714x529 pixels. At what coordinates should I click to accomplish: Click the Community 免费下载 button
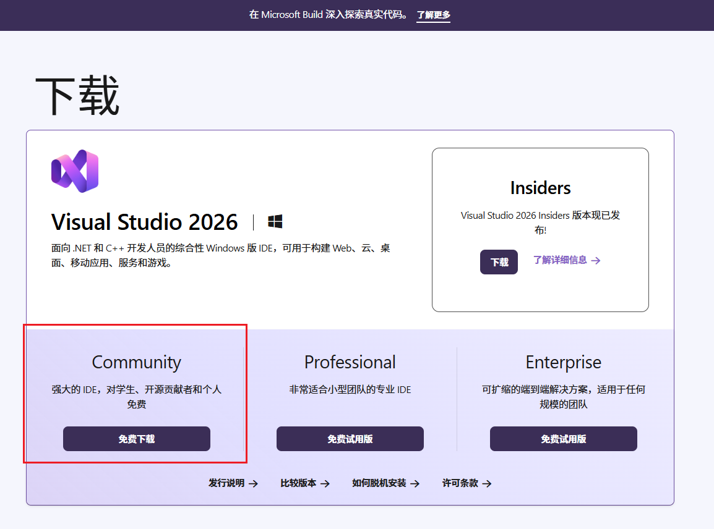tap(137, 439)
